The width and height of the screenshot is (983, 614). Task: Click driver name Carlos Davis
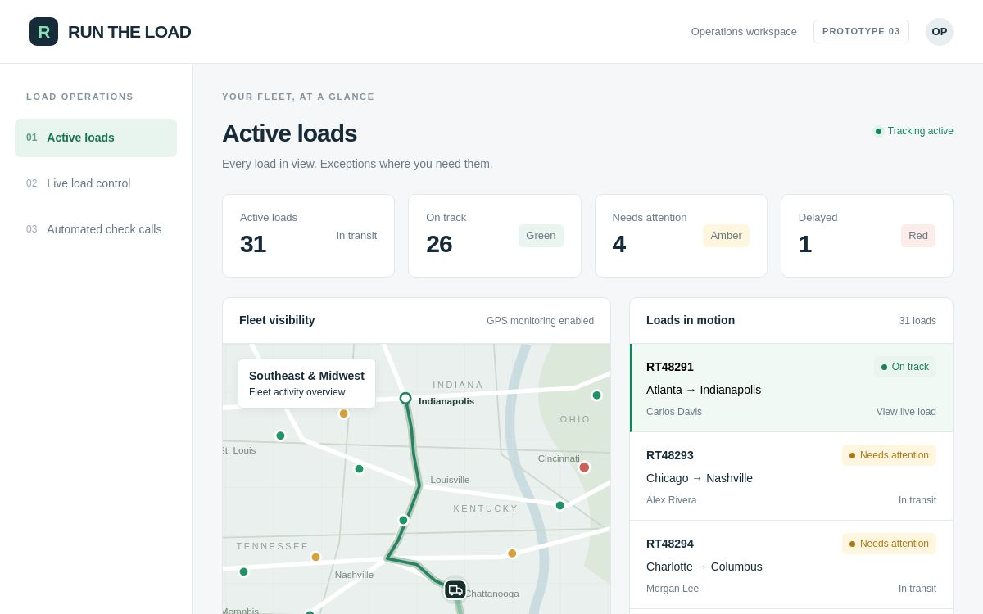[674, 412]
